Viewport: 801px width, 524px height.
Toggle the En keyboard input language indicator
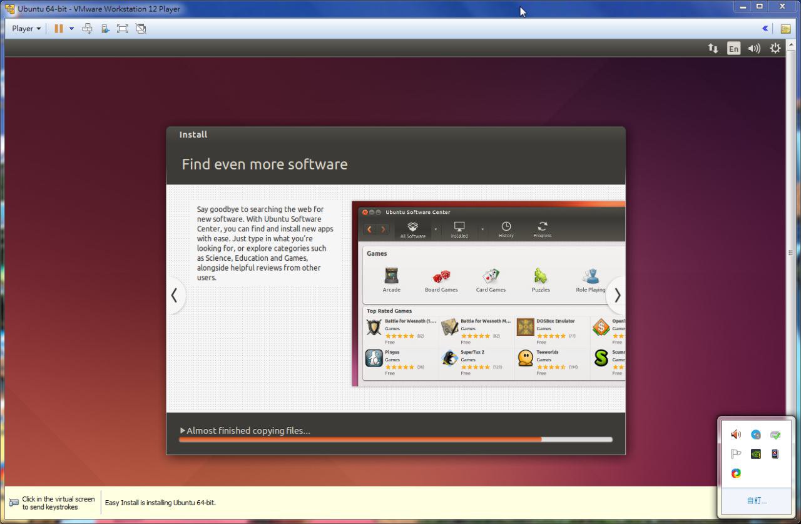tap(733, 48)
